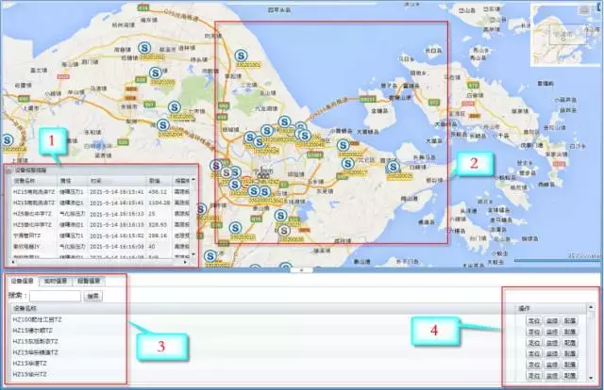Image resolution: width=604 pixels, height=390 pixels.
Task: Click the gray station marker in the south
Action: point(282,228)
